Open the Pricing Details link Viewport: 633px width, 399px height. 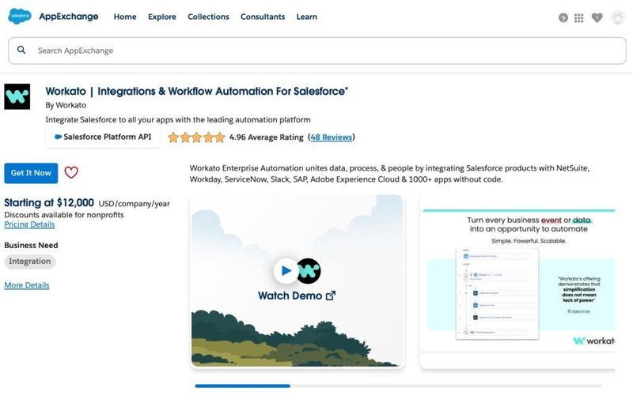[x=29, y=224]
